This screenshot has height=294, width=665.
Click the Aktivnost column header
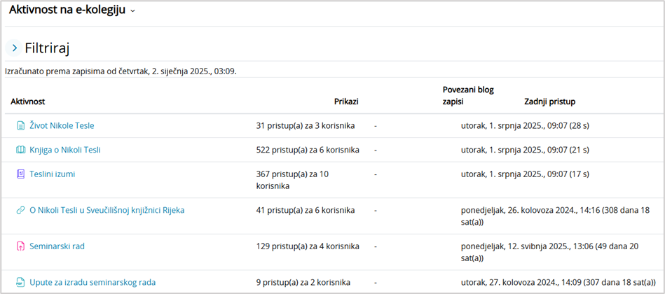click(28, 101)
